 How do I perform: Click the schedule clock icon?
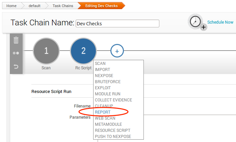(x=196, y=22)
